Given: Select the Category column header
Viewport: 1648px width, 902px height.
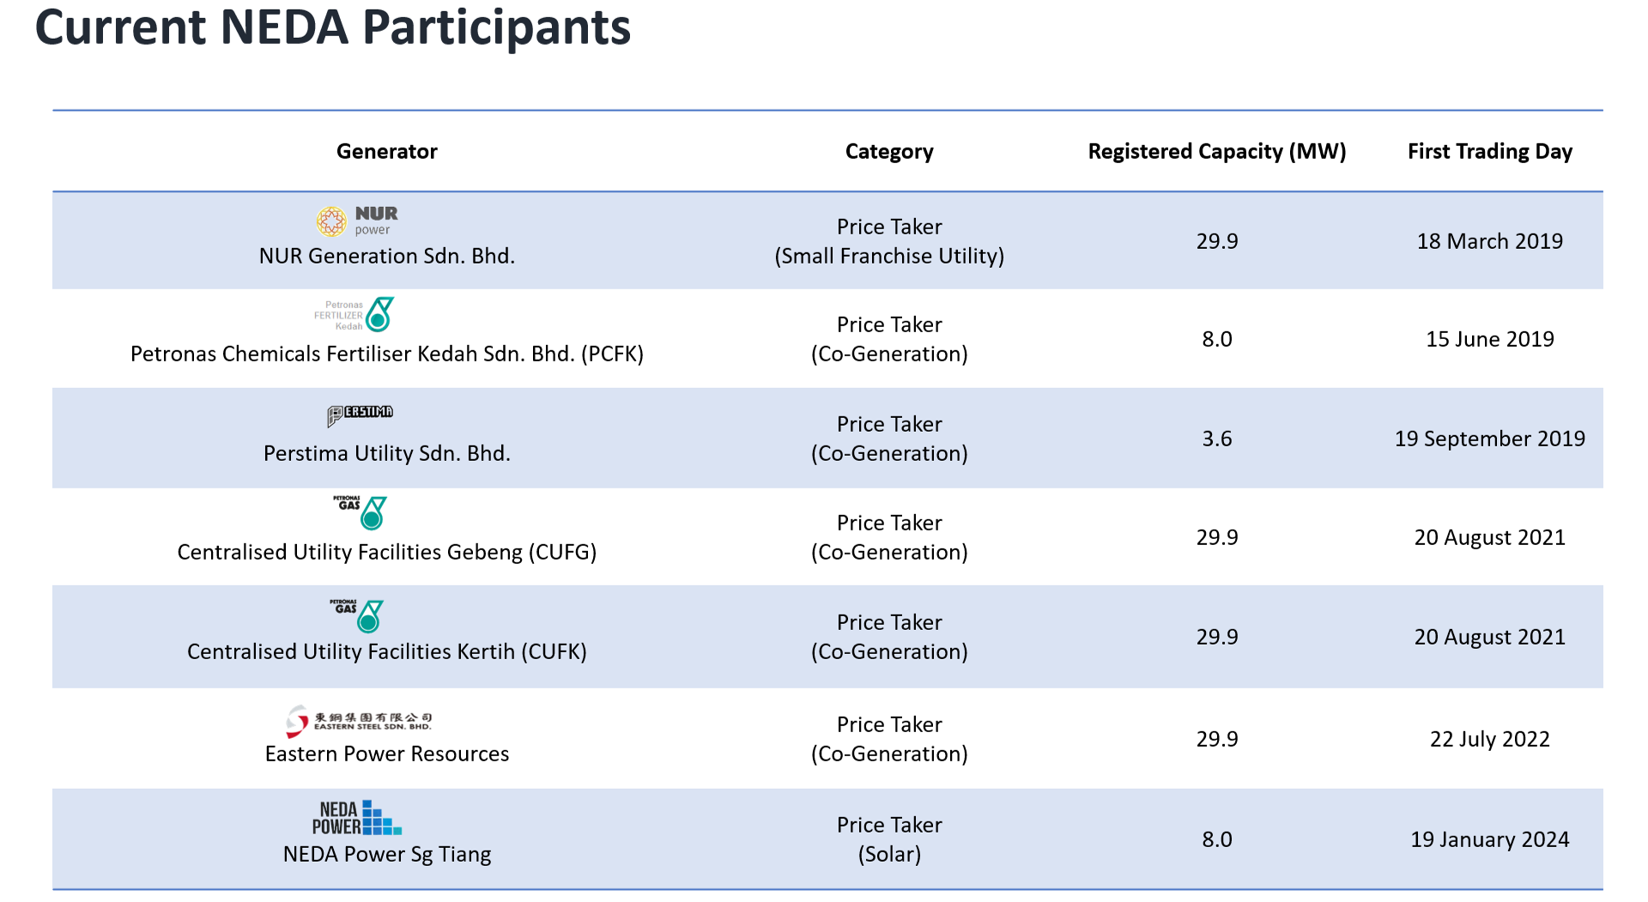Looking at the screenshot, I should click(x=889, y=152).
